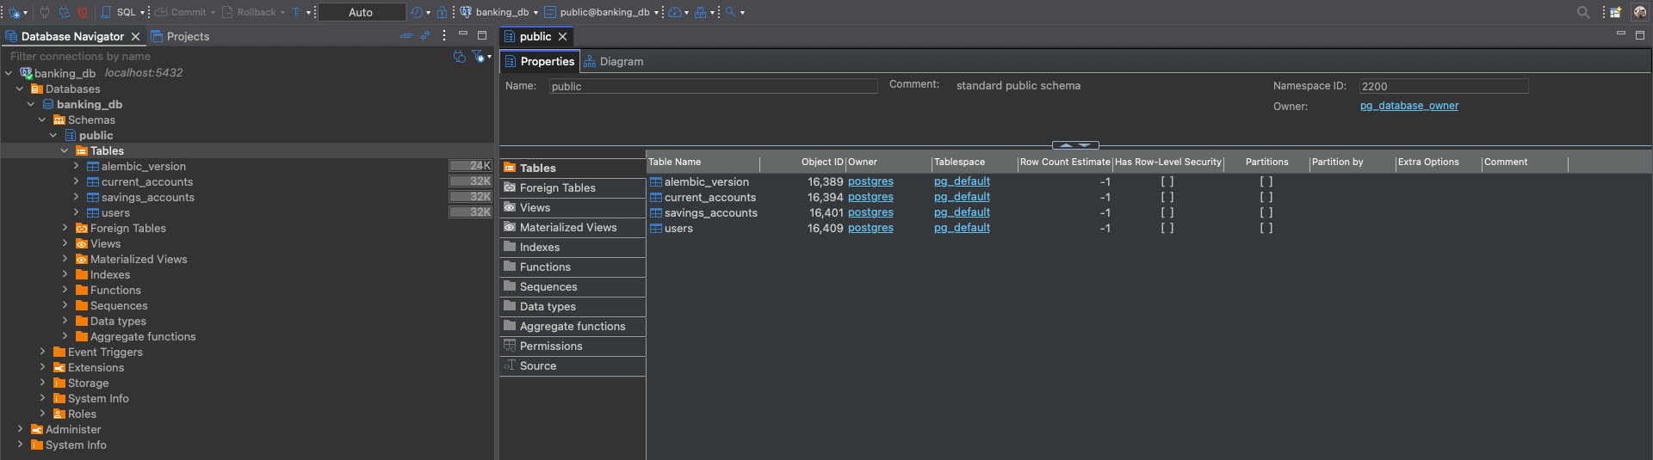Click the Rollback toolbar button
This screenshot has height=460, width=1653.
[250, 12]
